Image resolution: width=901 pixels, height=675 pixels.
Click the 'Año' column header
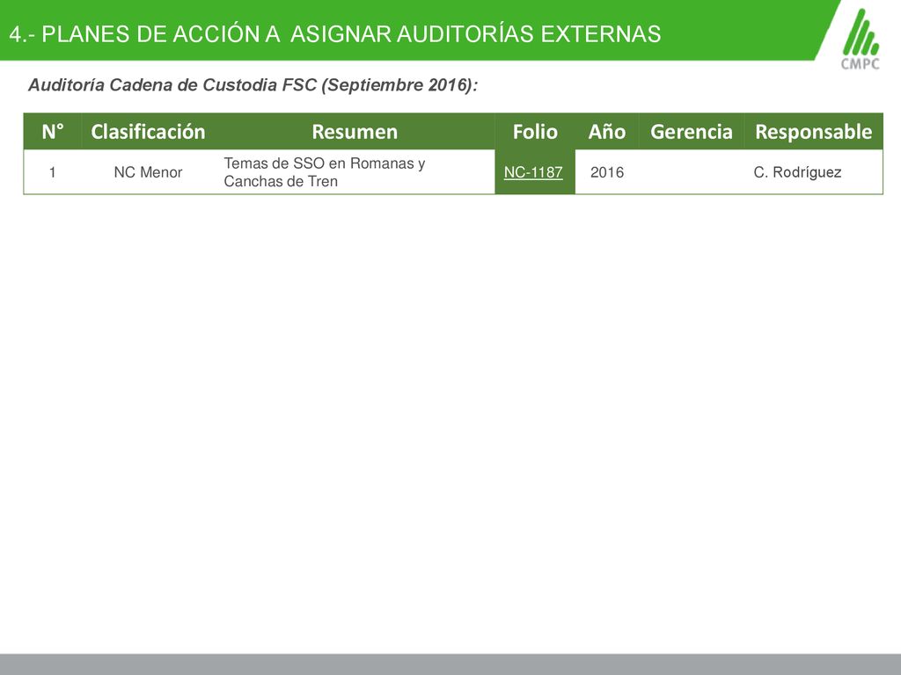pos(607,132)
